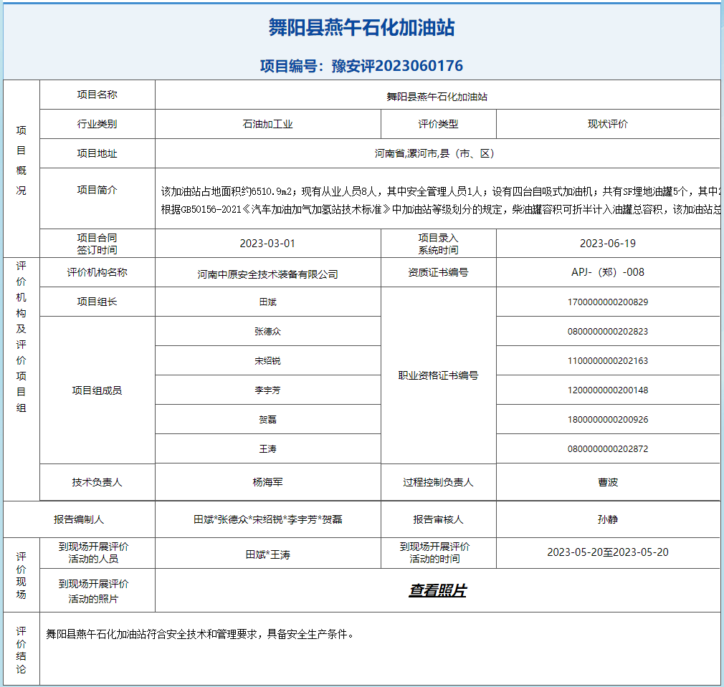724x687 pixels.
Task: Click the 到现场开展评价活动的照片 label
Action: (x=94, y=591)
